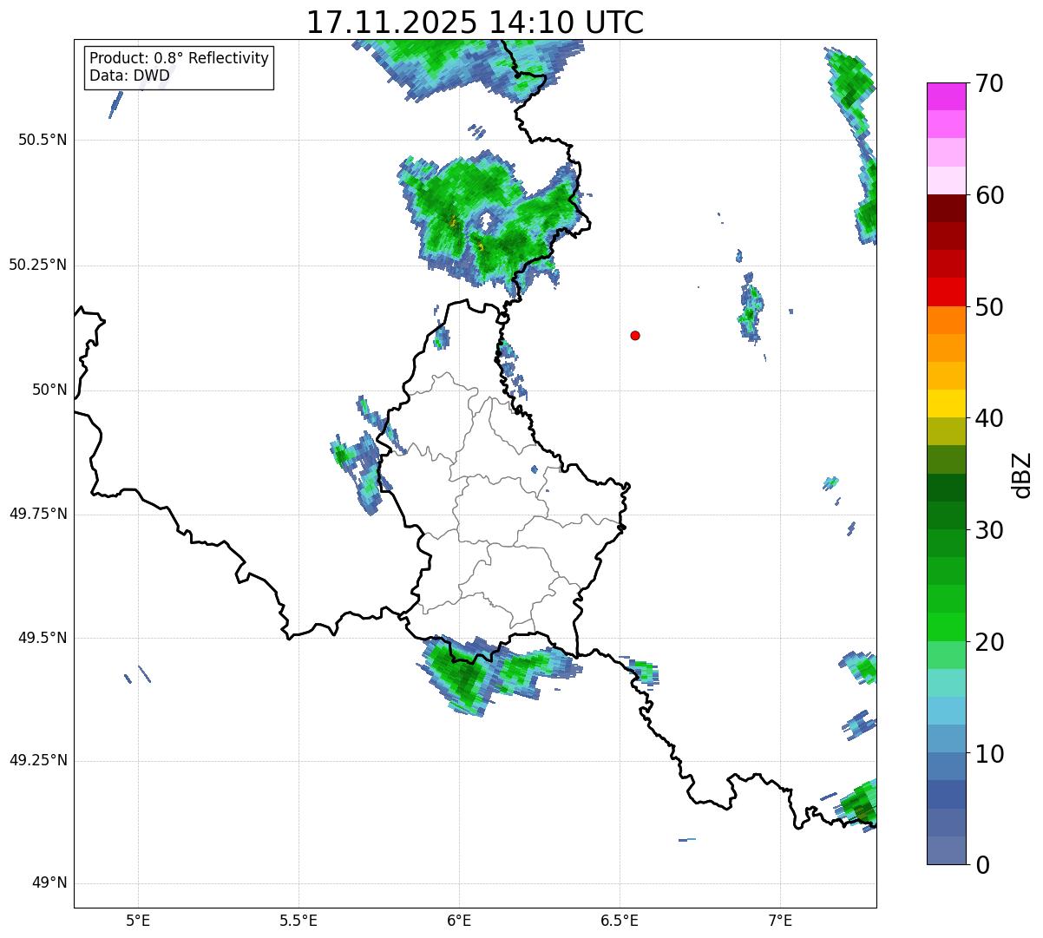
Task: Click the 6°E longitude axis label
Action: coord(459,920)
